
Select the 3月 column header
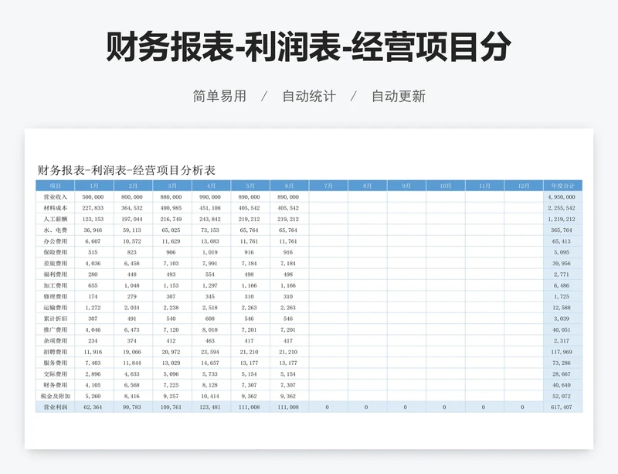click(172, 186)
